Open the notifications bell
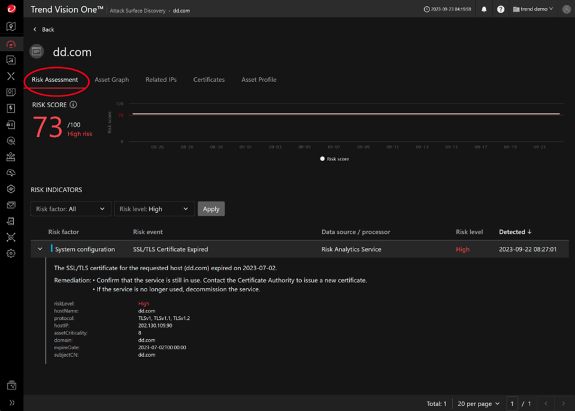This screenshot has height=411, width=575. point(484,9)
